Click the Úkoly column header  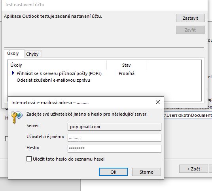(57, 65)
